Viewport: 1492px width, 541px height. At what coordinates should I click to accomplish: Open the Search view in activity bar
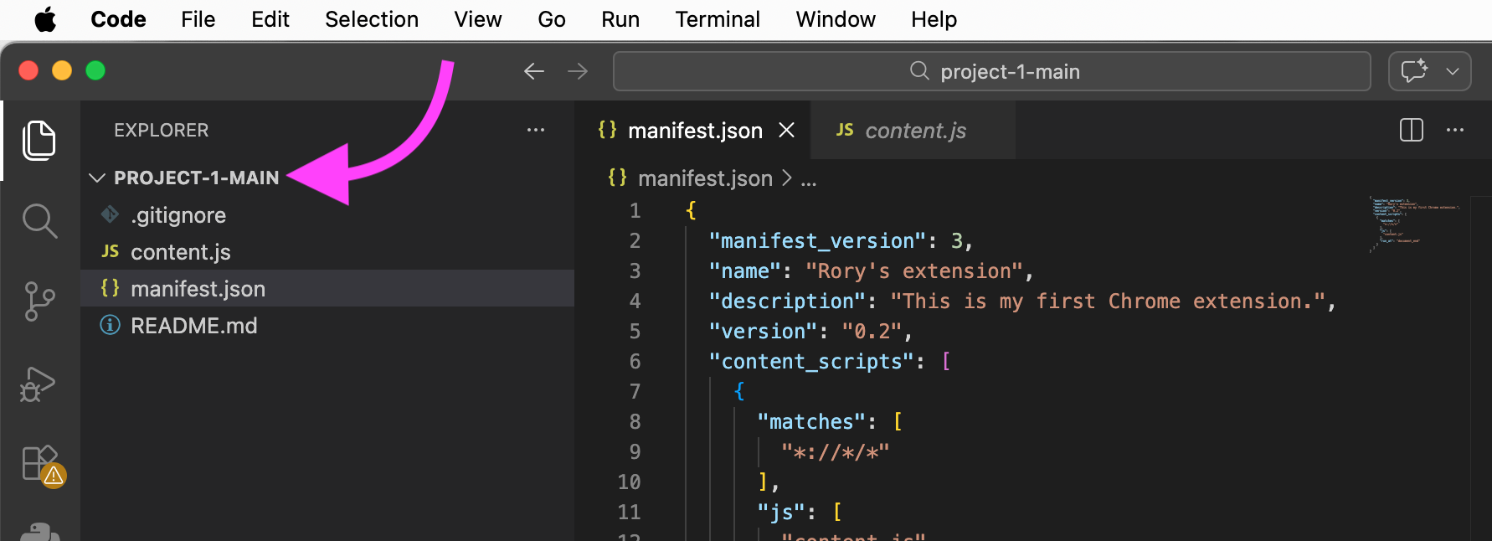(x=39, y=221)
